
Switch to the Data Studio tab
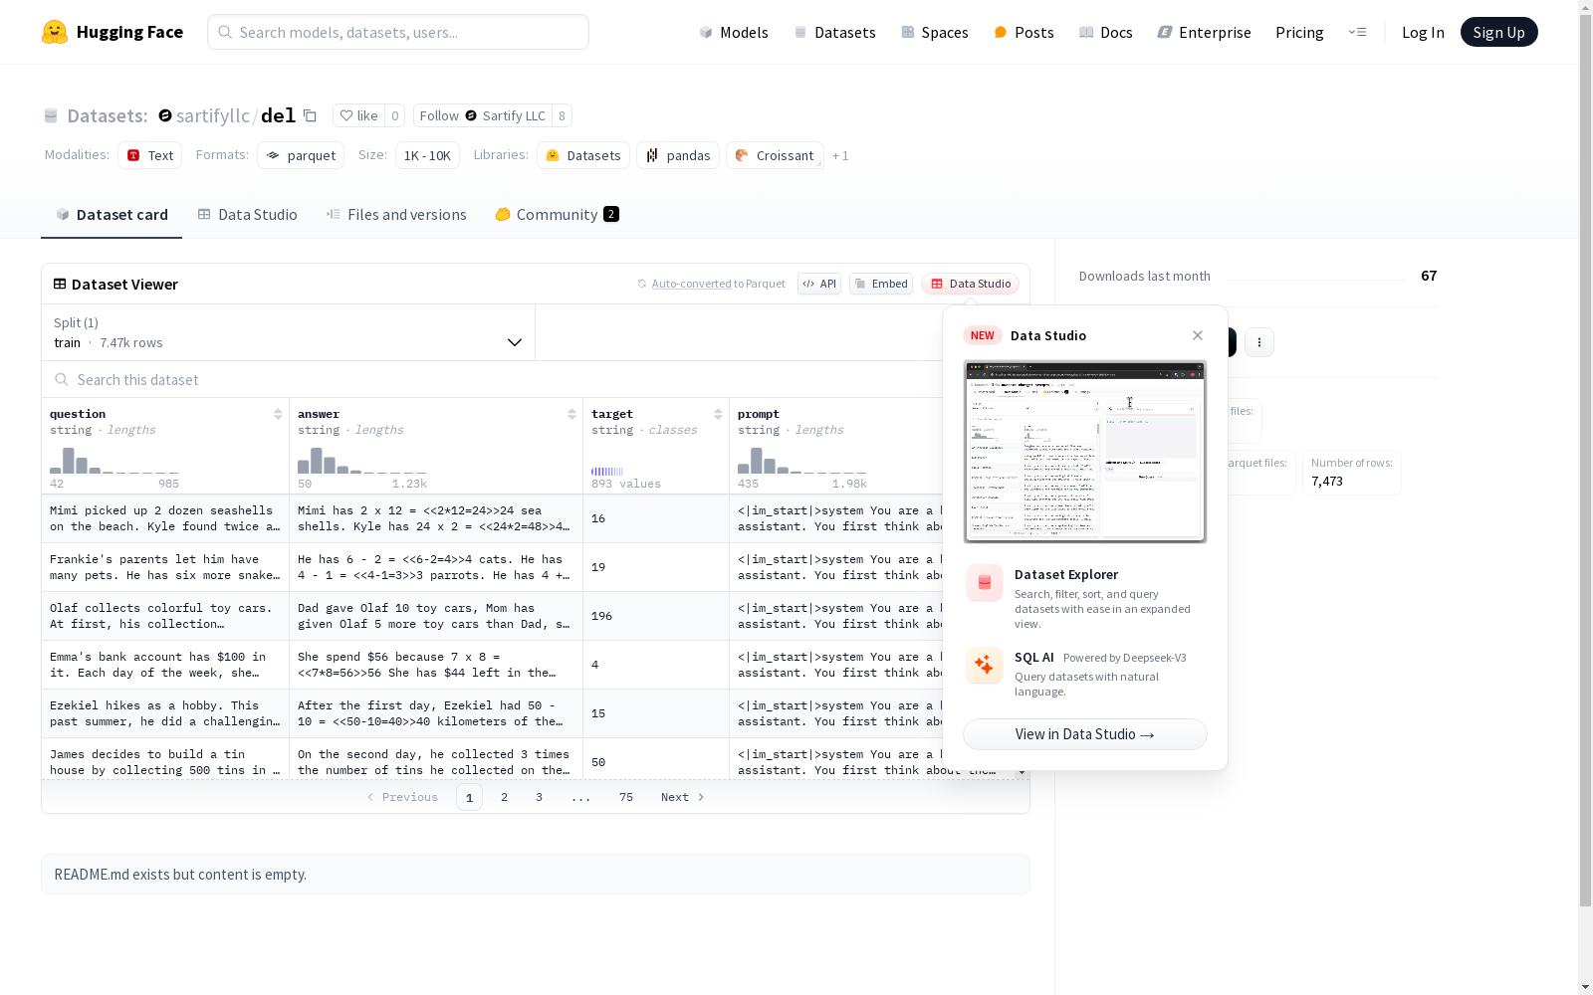pos(247,215)
